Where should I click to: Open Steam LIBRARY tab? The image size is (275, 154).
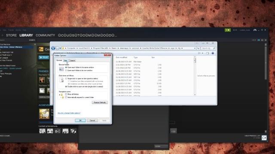point(26,35)
